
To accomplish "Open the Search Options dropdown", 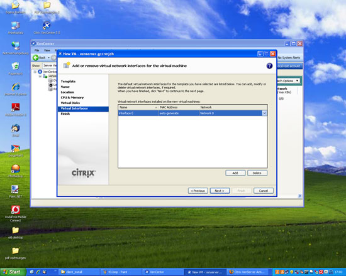I will click(288, 81).
